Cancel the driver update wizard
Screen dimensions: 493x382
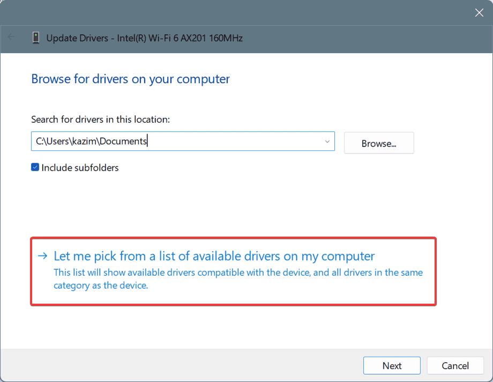(455, 365)
